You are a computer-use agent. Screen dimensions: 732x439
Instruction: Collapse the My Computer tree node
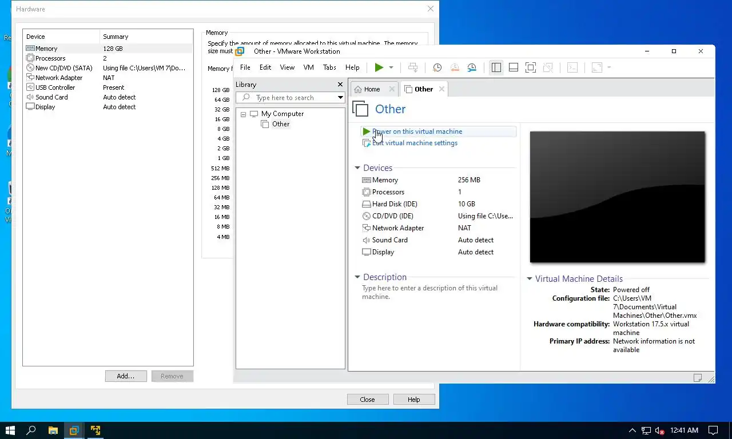click(244, 114)
